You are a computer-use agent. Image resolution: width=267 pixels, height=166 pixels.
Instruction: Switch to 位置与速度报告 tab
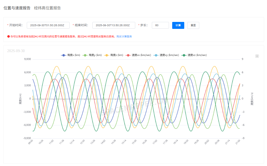coord(17,8)
